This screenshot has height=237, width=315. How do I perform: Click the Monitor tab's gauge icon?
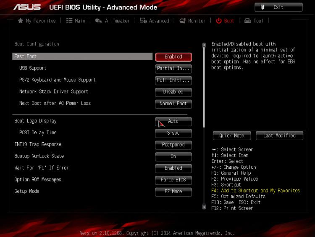pos(182,21)
